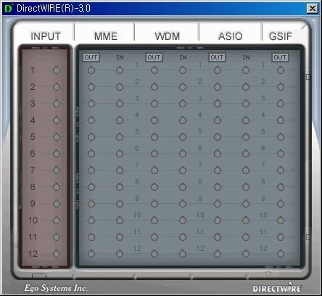Click the MME column header

tap(106, 36)
